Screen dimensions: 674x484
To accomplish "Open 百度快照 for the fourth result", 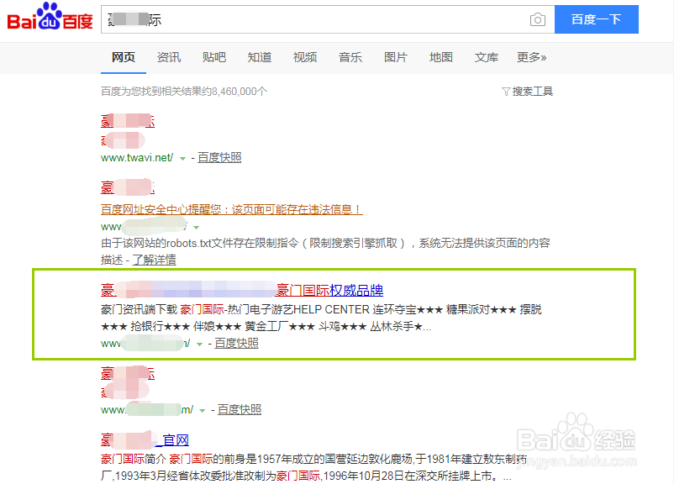I will coord(240,410).
